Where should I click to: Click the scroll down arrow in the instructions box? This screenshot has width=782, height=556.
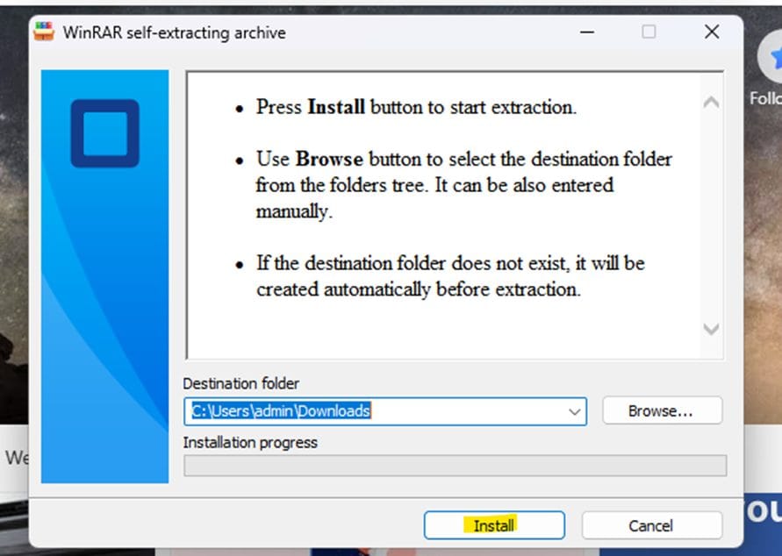click(711, 329)
